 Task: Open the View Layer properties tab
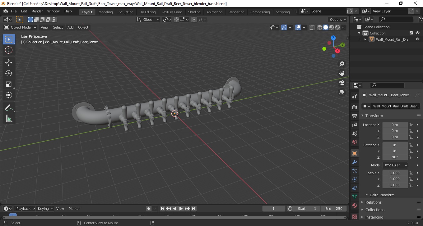click(x=355, y=125)
